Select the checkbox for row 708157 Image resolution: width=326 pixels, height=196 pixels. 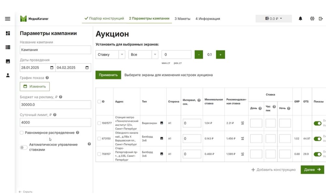click(x=99, y=154)
